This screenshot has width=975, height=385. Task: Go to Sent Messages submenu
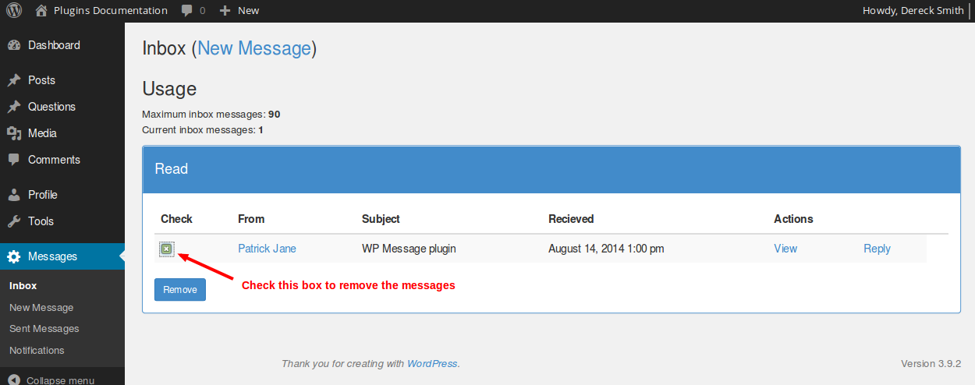tap(44, 329)
